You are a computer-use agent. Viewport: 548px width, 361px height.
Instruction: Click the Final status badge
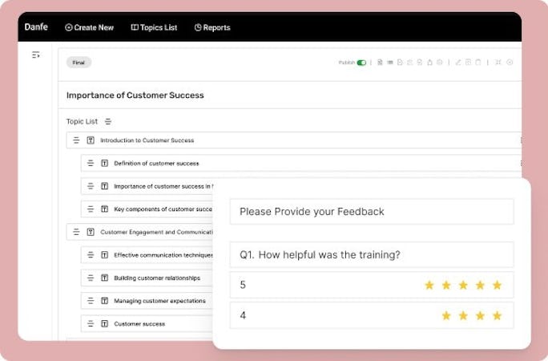[x=79, y=63]
